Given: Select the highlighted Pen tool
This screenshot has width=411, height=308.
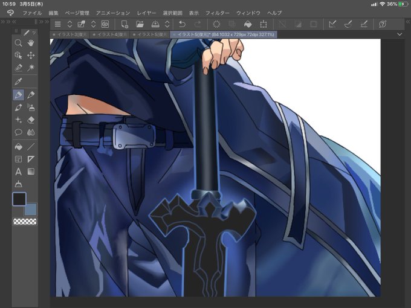Looking at the screenshot, I should coord(18,95).
